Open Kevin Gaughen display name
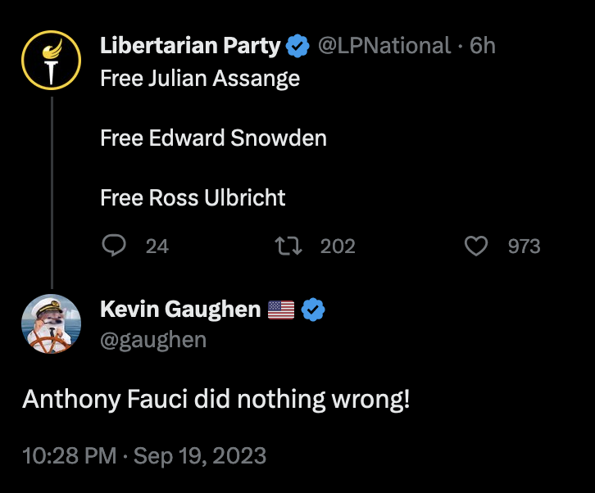This screenshot has width=595, height=493. coord(180,309)
